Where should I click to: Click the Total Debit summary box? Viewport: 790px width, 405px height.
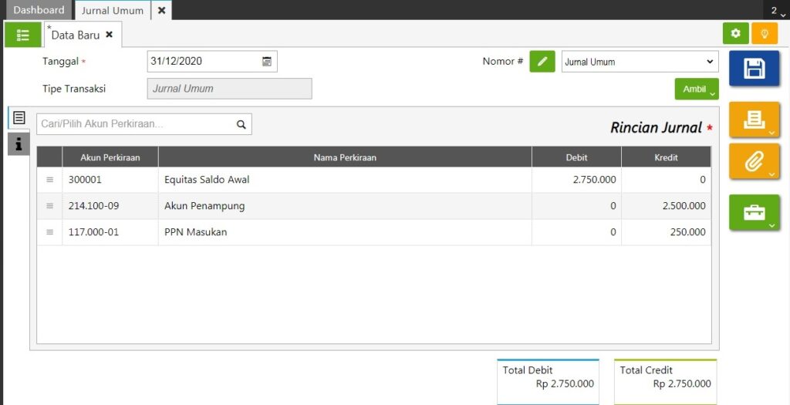(549, 381)
